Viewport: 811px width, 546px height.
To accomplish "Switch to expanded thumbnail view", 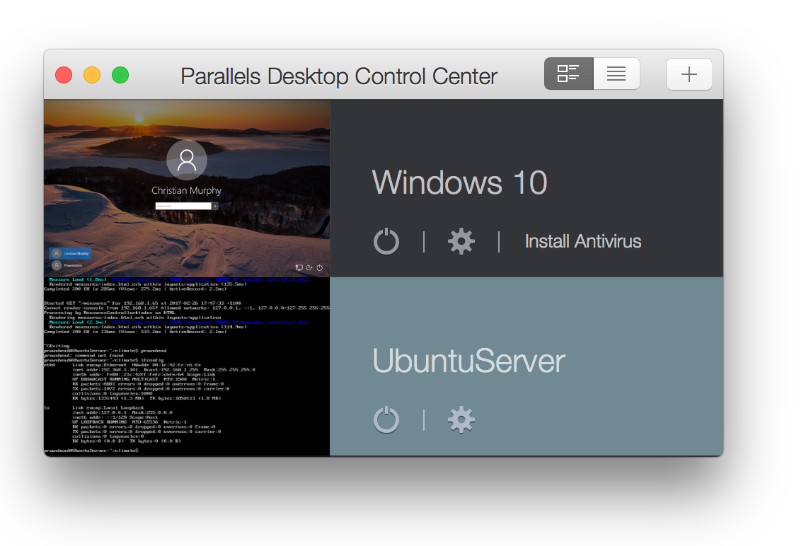I will [x=568, y=74].
